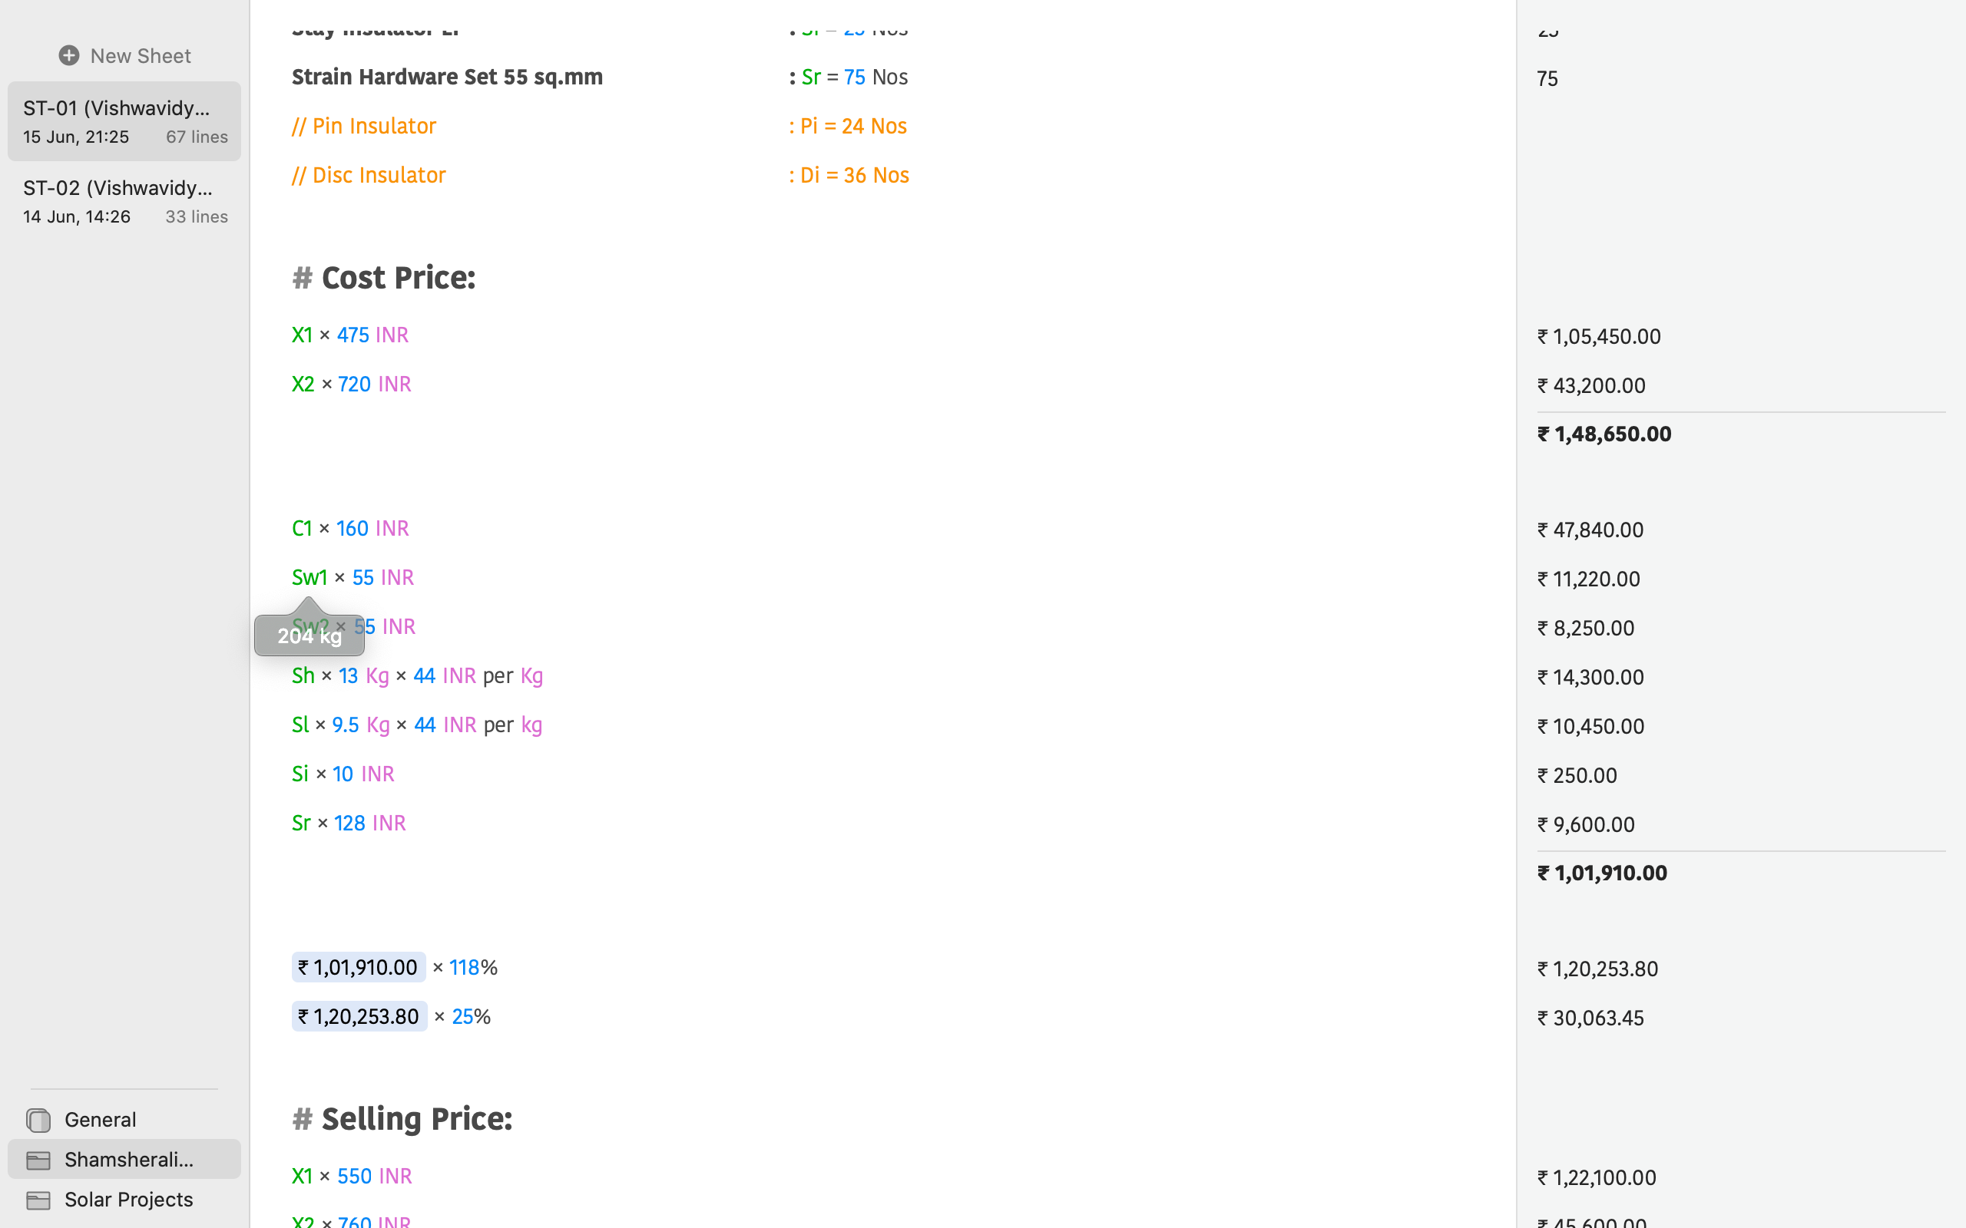The height and width of the screenshot is (1228, 1966).
Task: Click the New Sheet plus icon
Action: (x=69, y=55)
